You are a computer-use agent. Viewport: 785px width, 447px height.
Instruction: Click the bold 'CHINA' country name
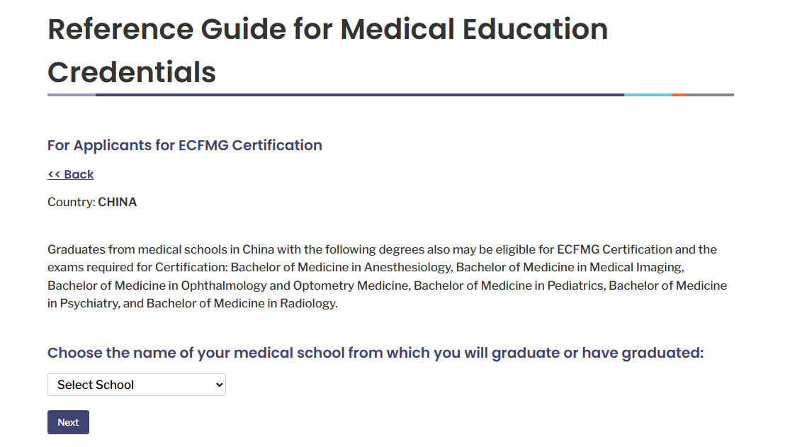117,202
